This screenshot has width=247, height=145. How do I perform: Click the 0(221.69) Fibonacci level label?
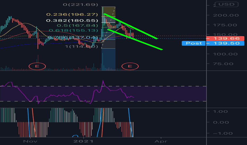click(81, 4)
